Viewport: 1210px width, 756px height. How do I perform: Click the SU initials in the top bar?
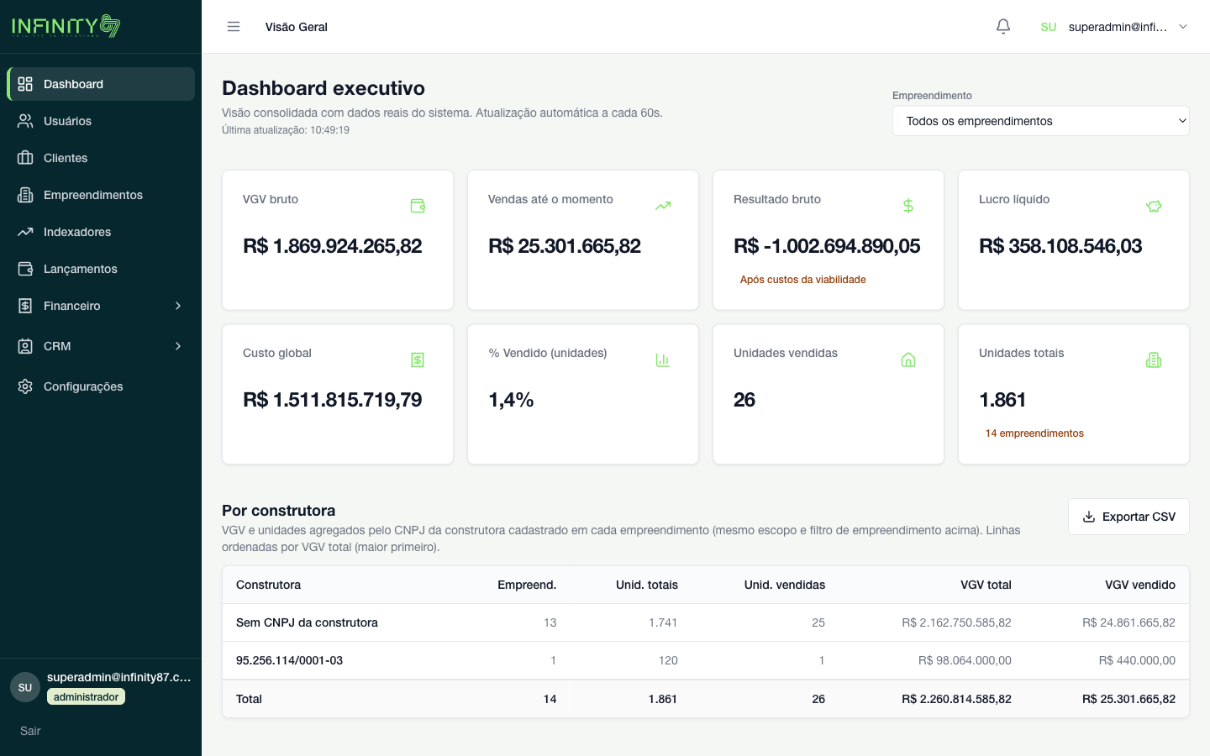[x=1049, y=27]
